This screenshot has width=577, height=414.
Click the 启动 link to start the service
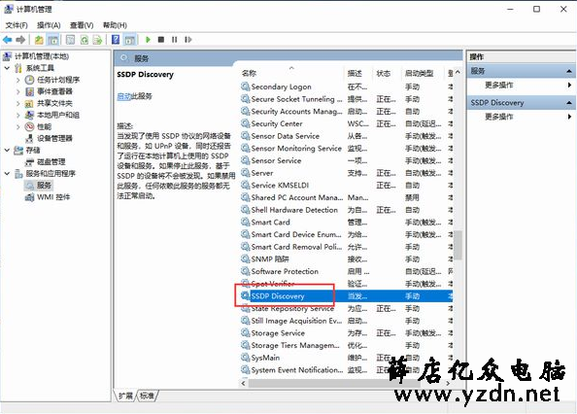click(x=124, y=96)
